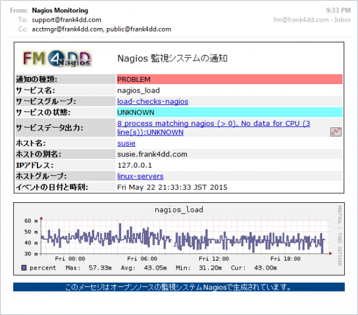358x315 pixels.
Task: Select sender name Nagios Monitoring
Action: tap(61, 10)
